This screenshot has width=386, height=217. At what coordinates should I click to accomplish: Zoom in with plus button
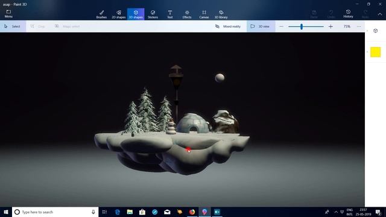click(x=331, y=27)
